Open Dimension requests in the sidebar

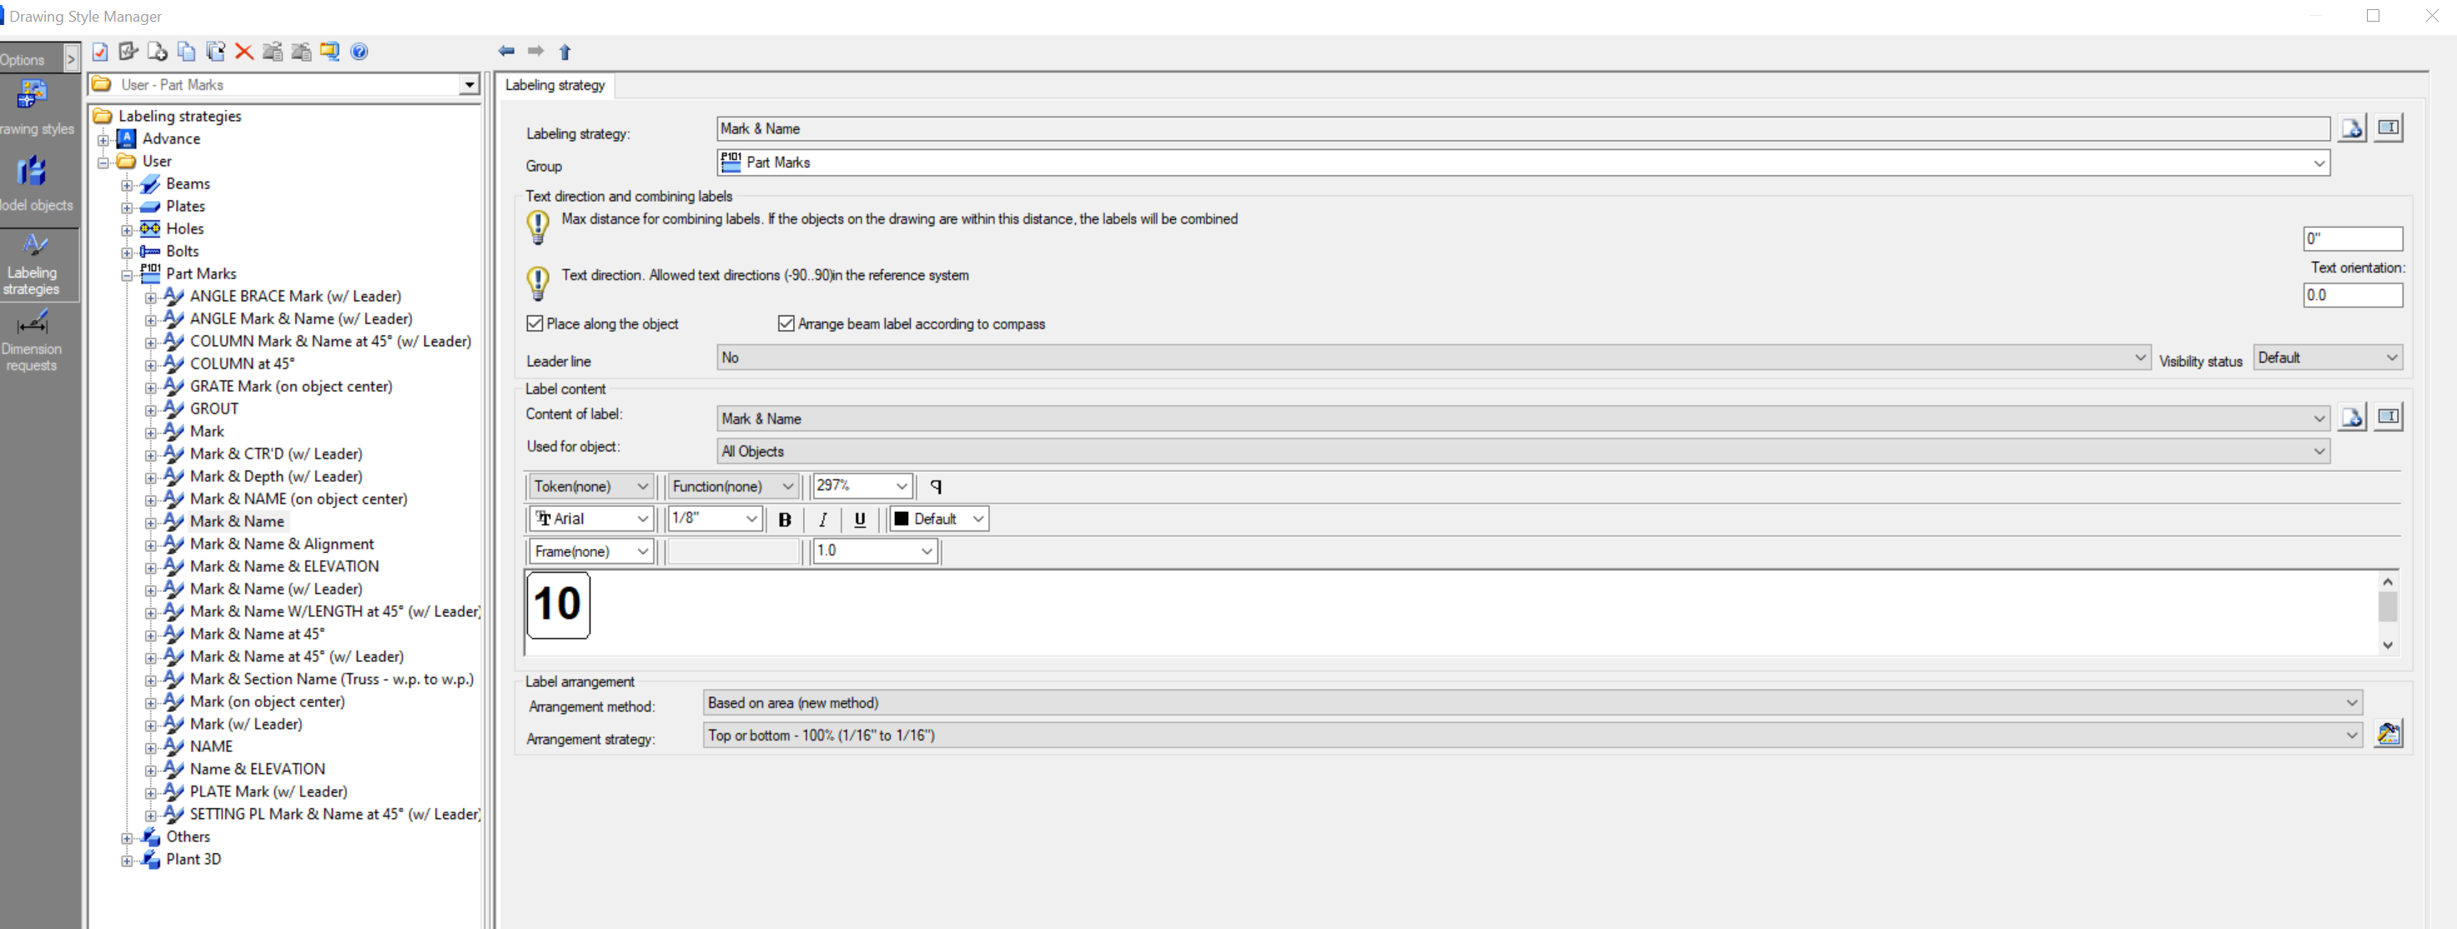32,340
